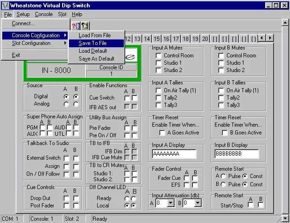The height and width of the screenshot is (223, 290).
Task: Select Local Off Channel LED for B
Action: (x=133, y=206)
